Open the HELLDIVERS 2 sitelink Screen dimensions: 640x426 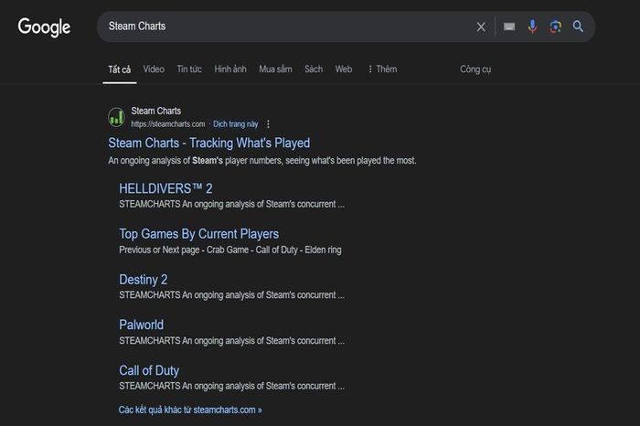[x=165, y=188]
